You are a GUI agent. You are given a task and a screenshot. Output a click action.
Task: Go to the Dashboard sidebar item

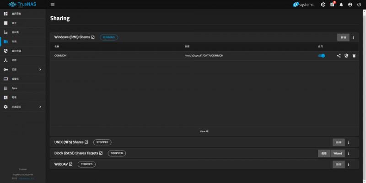point(17,14)
